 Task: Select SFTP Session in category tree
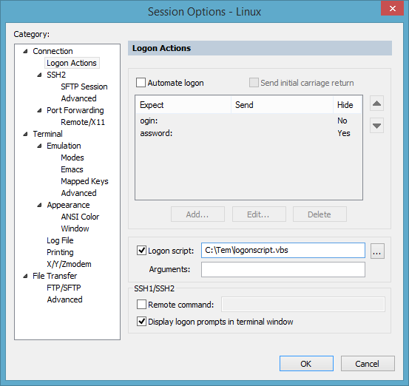point(84,87)
